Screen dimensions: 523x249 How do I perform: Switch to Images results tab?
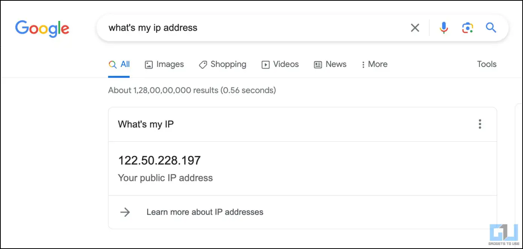tap(164, 64)
